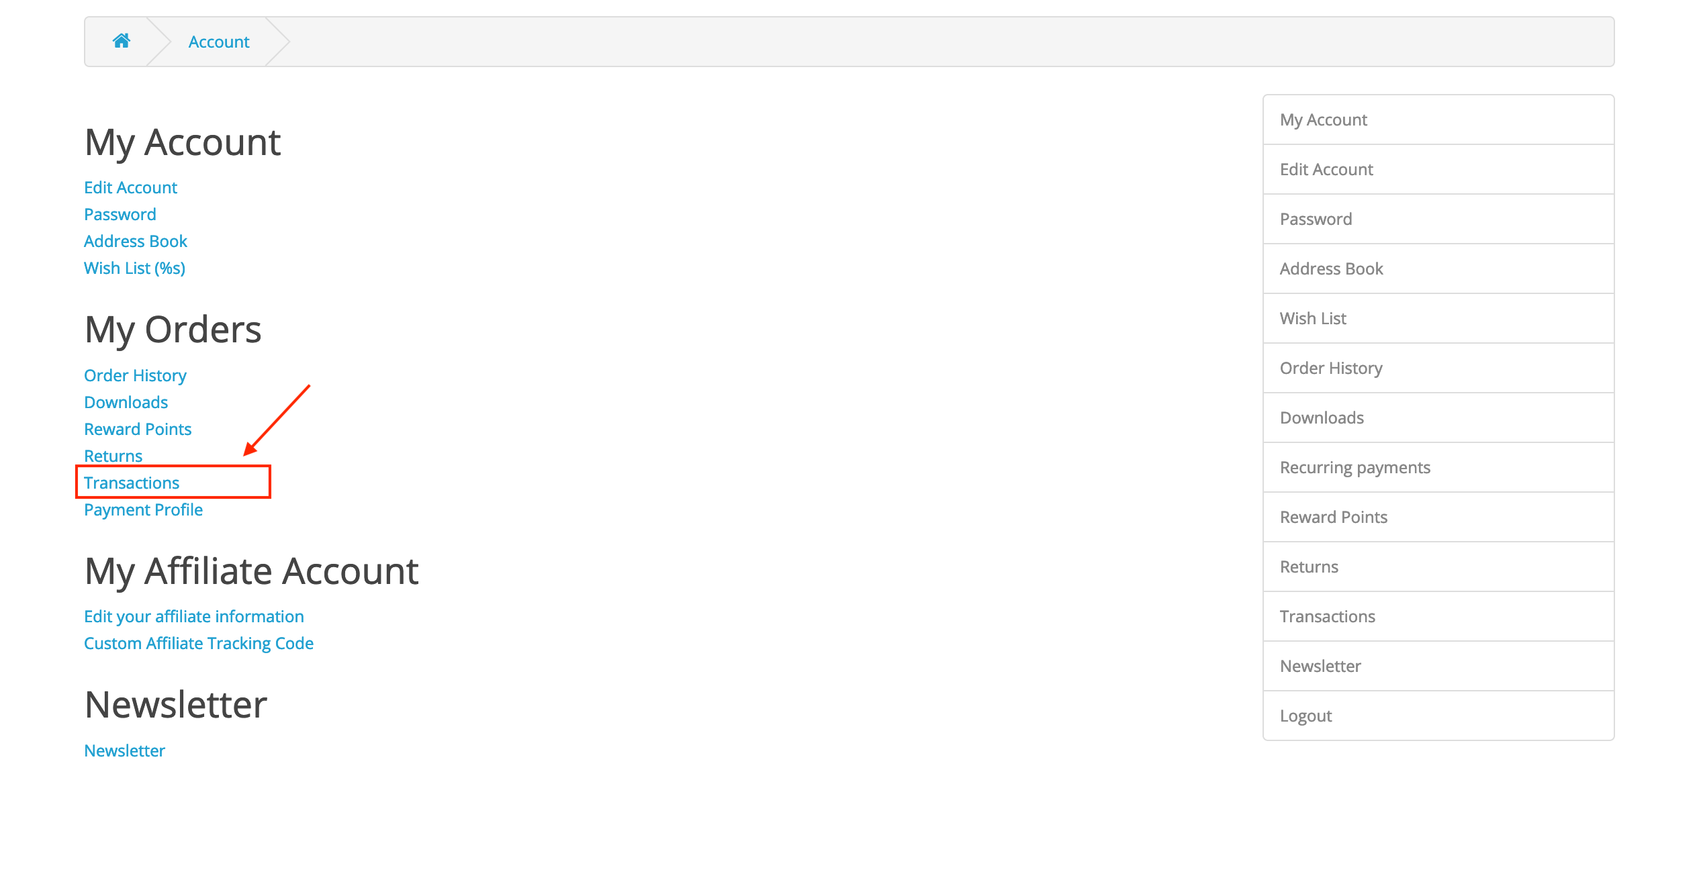The height and width of the screenshot is (878, 1699).
Task: Open Wish List (%s) link
Action: 134,268
